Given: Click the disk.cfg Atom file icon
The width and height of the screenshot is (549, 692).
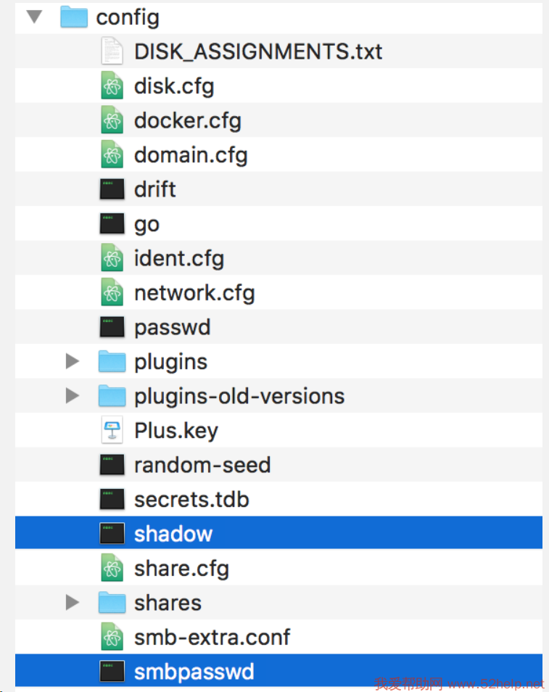Looking at the screenshot, I should click(111, 86).
